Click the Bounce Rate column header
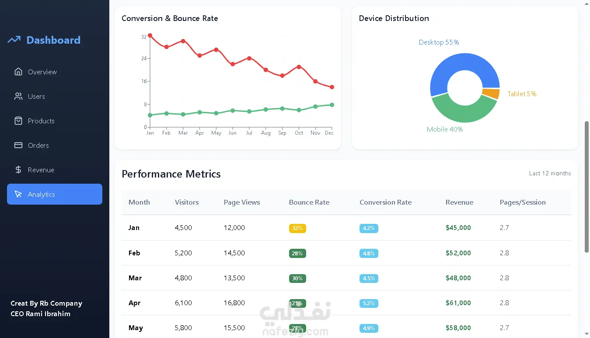The width and height of the screenshot is (590, 338). coord(309,202)
